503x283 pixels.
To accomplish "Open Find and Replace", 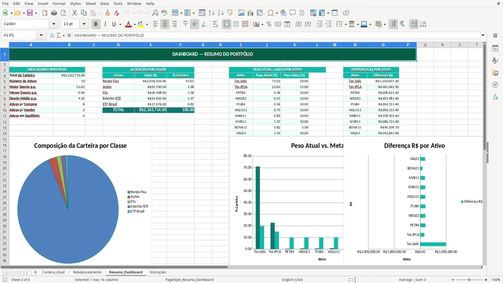I will [155, 13].
